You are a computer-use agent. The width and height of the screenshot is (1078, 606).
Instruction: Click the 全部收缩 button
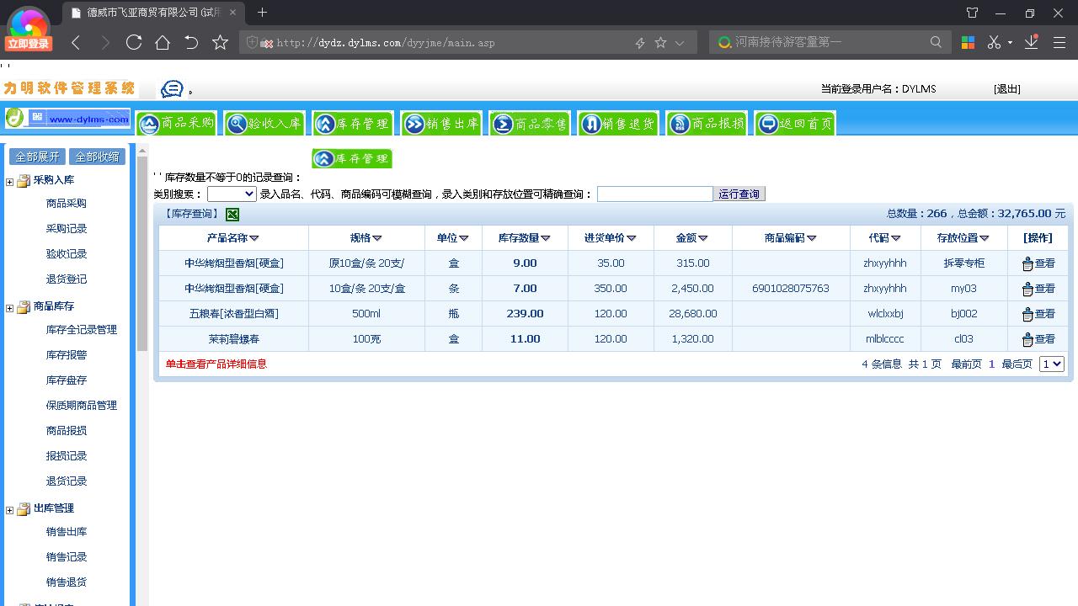98,157
